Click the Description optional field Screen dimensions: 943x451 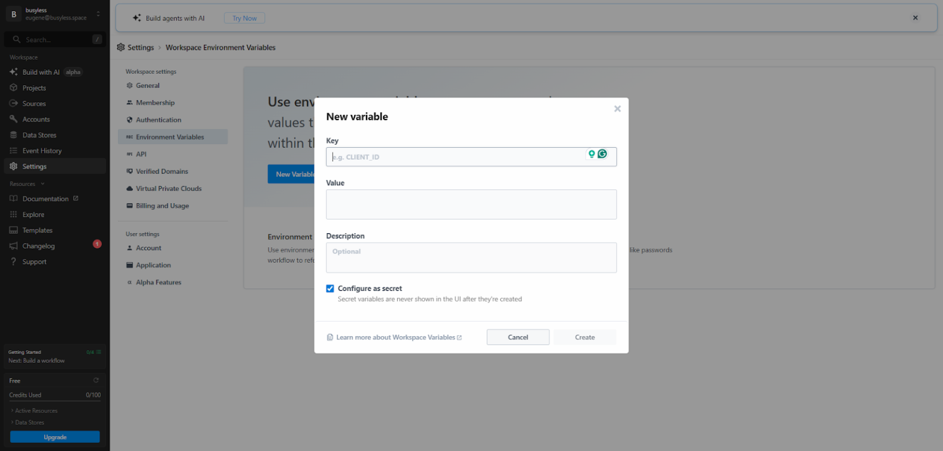(471, 258)
